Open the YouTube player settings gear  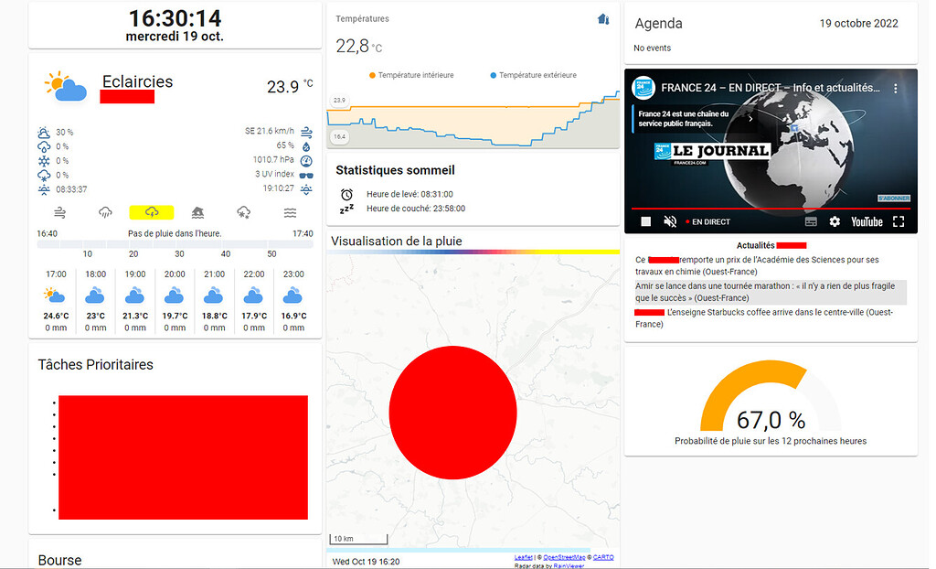click(x=835, y=221)
